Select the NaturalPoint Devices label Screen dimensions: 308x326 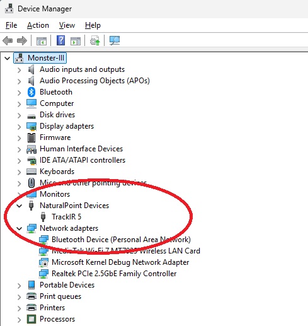tap(74, 206)
